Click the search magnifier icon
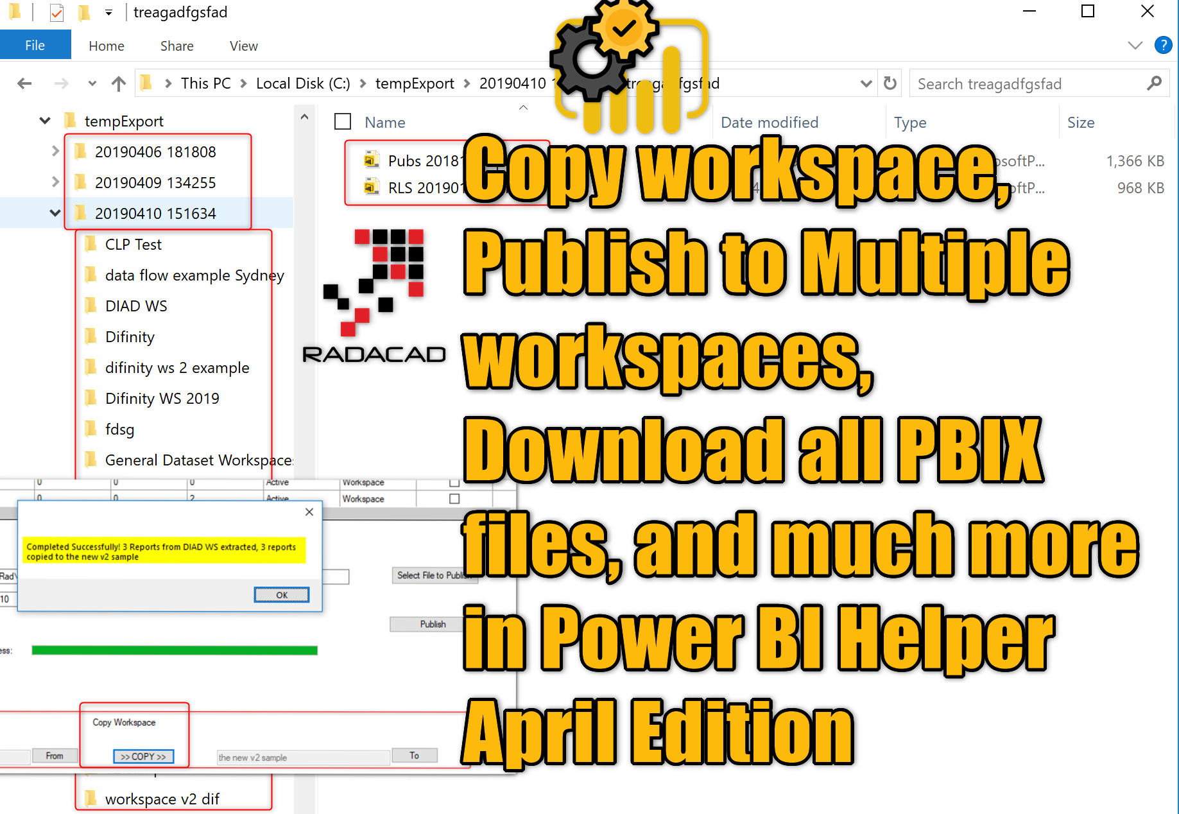 pos(1153,83)
